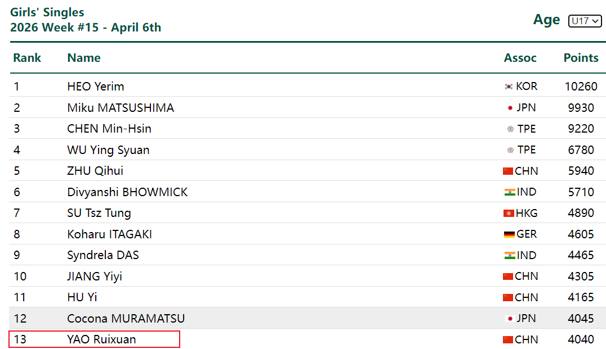
Task: Sort by the Rank column header
Action: click(x=27, y=58)
